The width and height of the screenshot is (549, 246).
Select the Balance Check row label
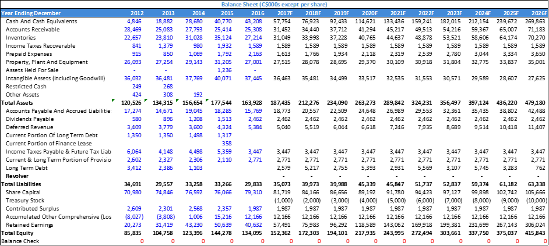click(20, 241)
